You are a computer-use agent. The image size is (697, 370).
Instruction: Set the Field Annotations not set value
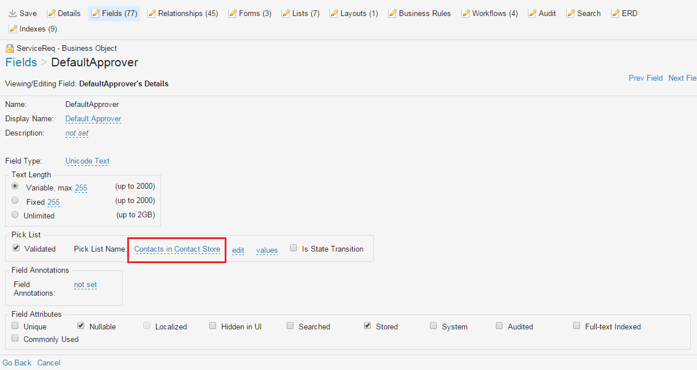point(85,285)
